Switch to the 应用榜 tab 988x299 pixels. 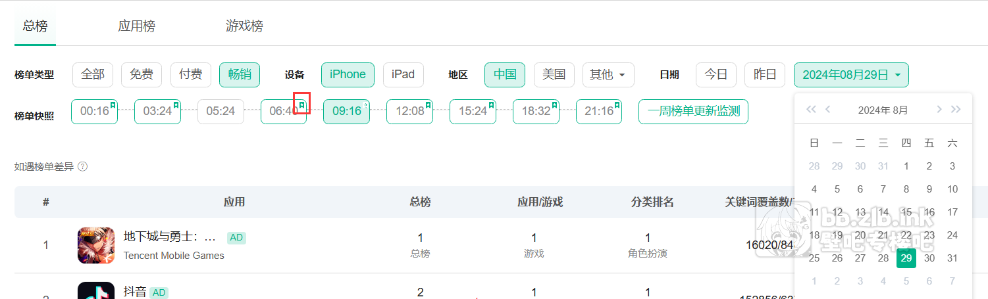[136, 26]
